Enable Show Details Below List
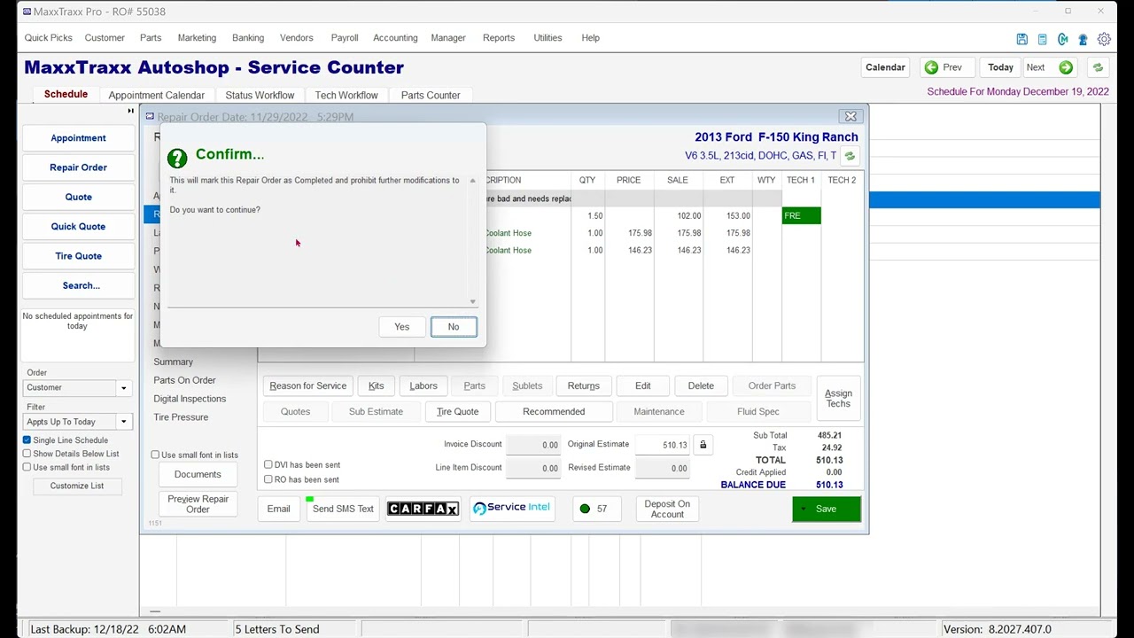Image resolution: width=1134 pixels, height=638 pixels. pyautogui.click(x=27, y=454)
